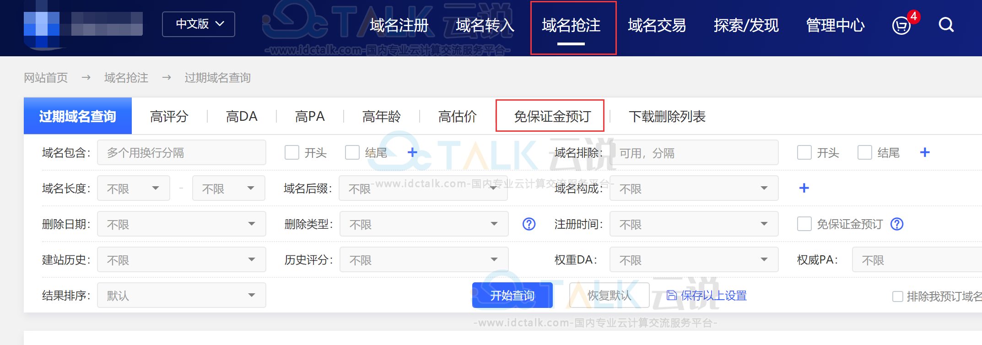982x345 pixels.
Task: Open the shopping cart icon
Action: (x=901, y=25)
